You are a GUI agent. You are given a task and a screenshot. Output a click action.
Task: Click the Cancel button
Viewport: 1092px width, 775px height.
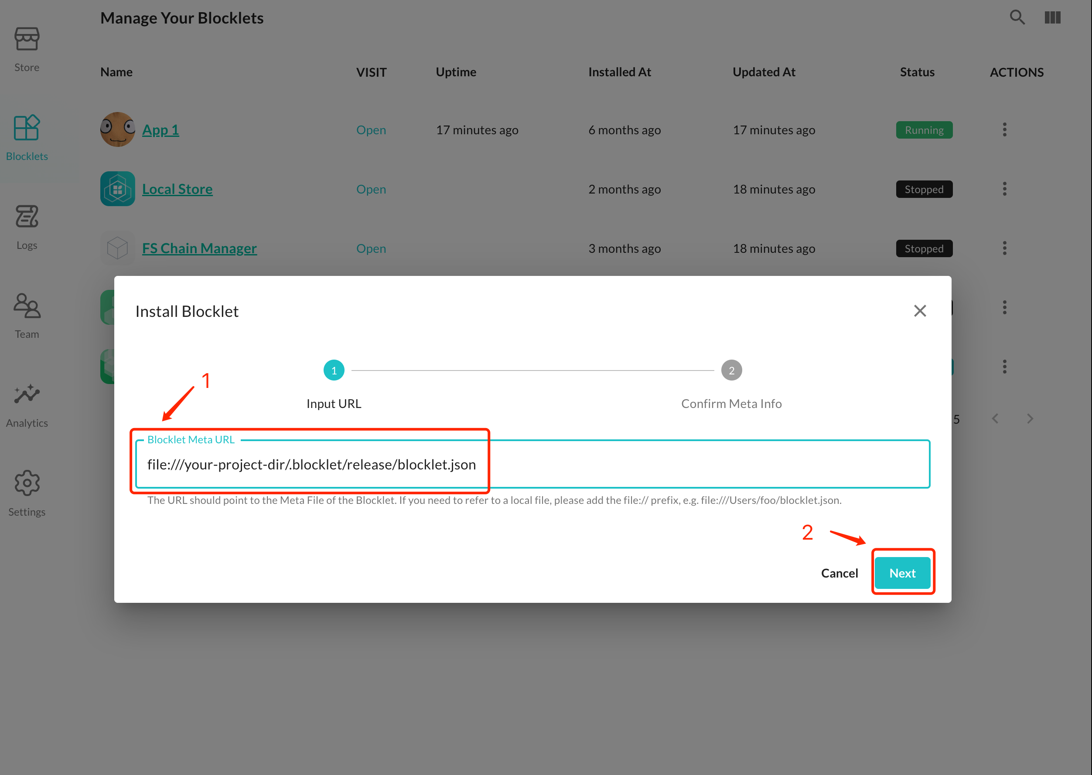coord(839,573)
